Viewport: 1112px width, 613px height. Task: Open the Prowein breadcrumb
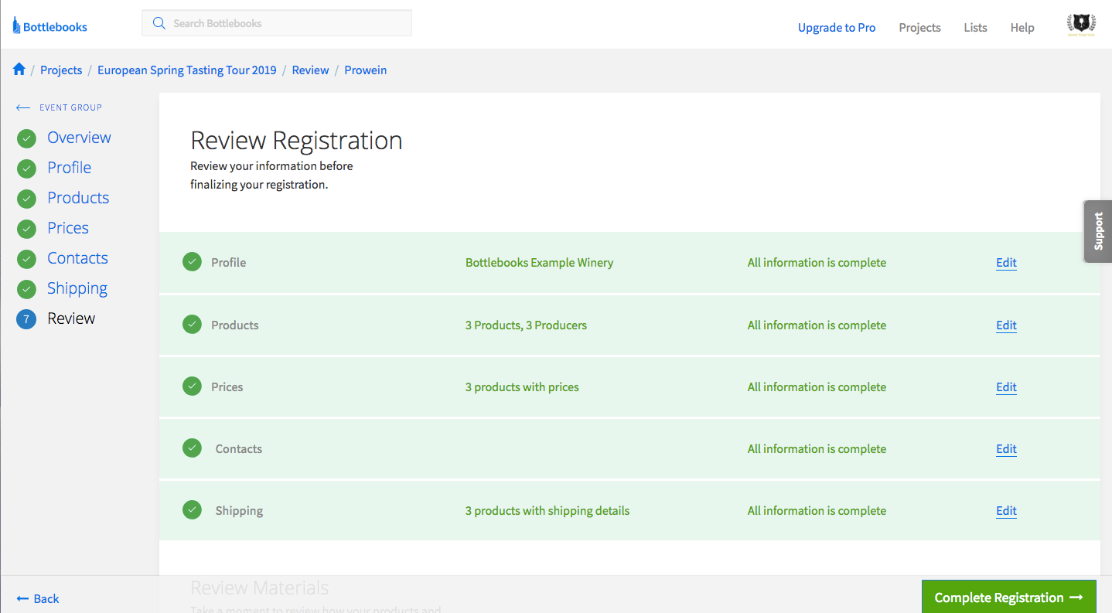point(365,70)
